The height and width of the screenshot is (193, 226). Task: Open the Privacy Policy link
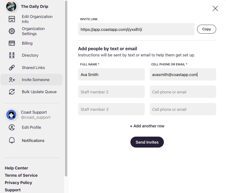18,183
